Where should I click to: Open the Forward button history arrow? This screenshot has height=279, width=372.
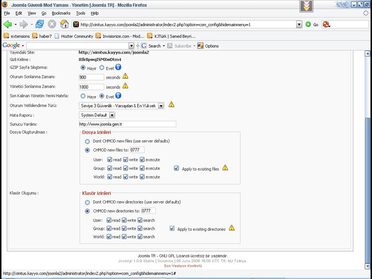click(31, 24)
